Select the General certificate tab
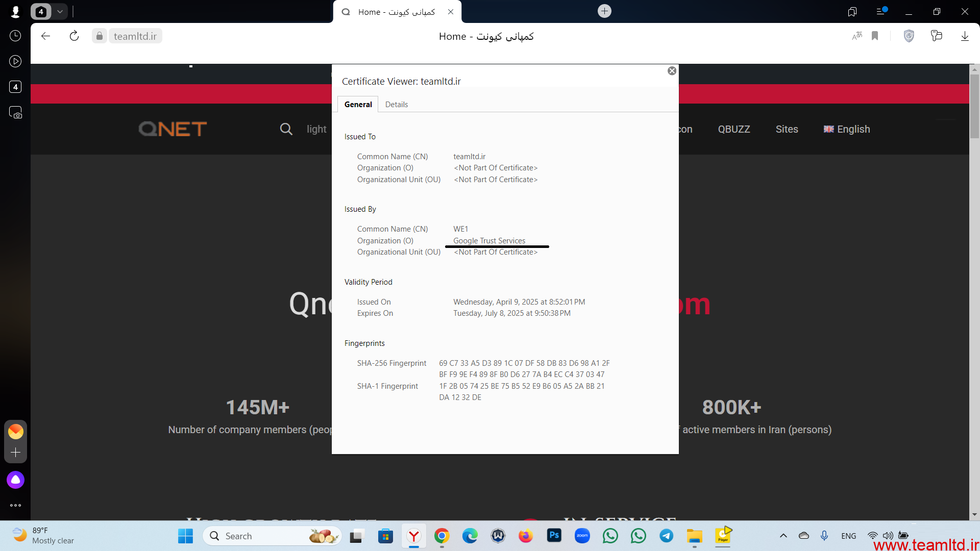Screen dimensions: 980x551 (358, 105)
